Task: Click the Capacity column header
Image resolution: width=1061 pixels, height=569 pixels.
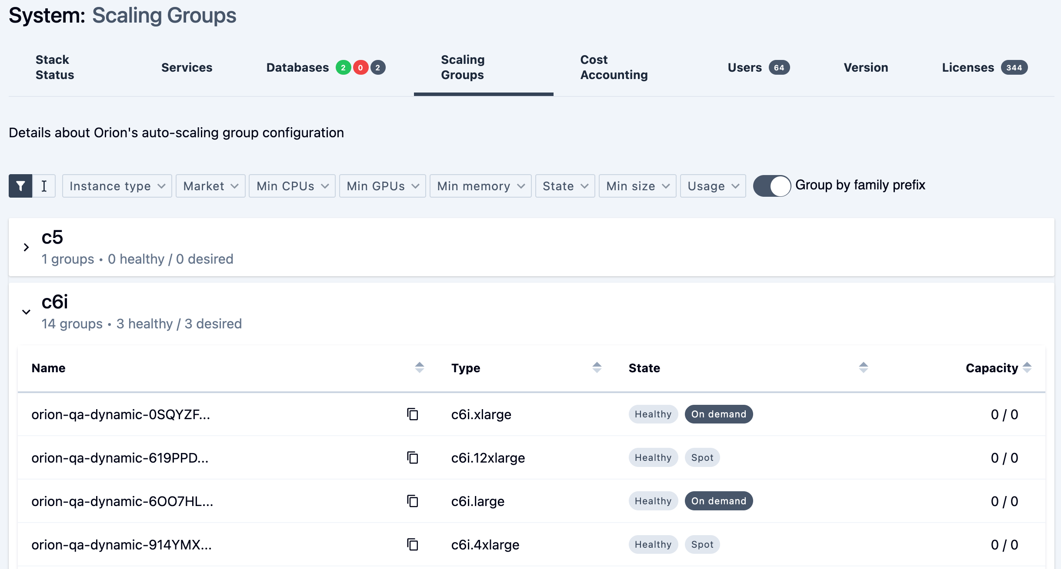Action: click(x=992, y=368)
